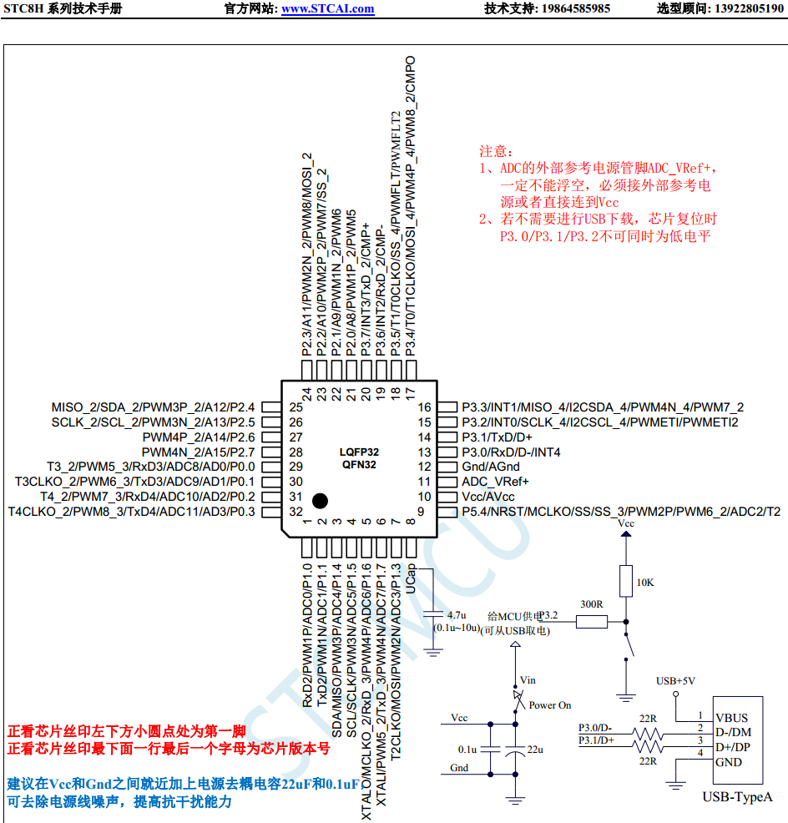Select vertical pin label P3.4/T0/T1CLKO/MOSI_4
788x823 pixels.
pyautogui.click(x=411, y=206)
